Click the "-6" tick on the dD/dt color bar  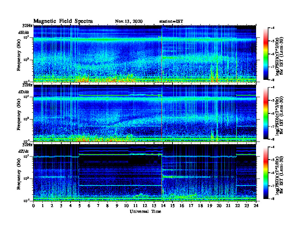tap(273, 113)
